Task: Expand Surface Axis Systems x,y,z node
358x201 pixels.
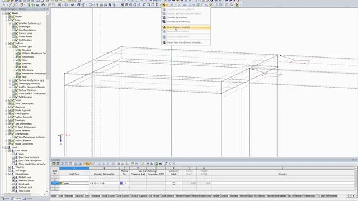Action: (x=10, y=80)
